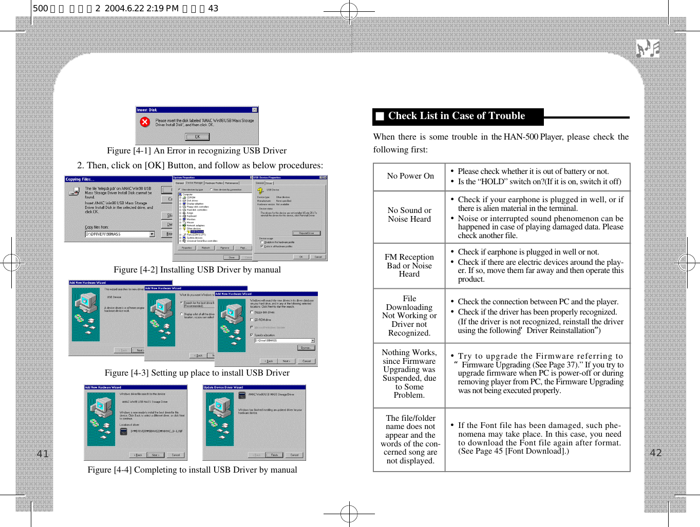
Task: Click Universal Serial Bus controllers icon
Action: [184, 241]
